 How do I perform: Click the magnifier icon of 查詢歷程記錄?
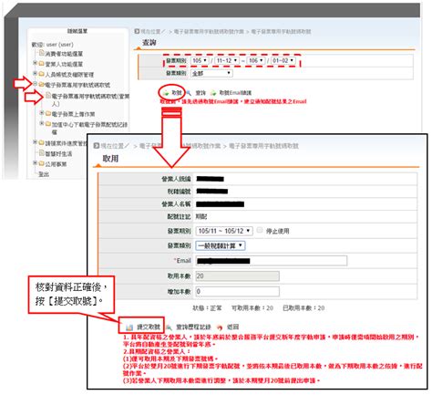coord(170,327)
